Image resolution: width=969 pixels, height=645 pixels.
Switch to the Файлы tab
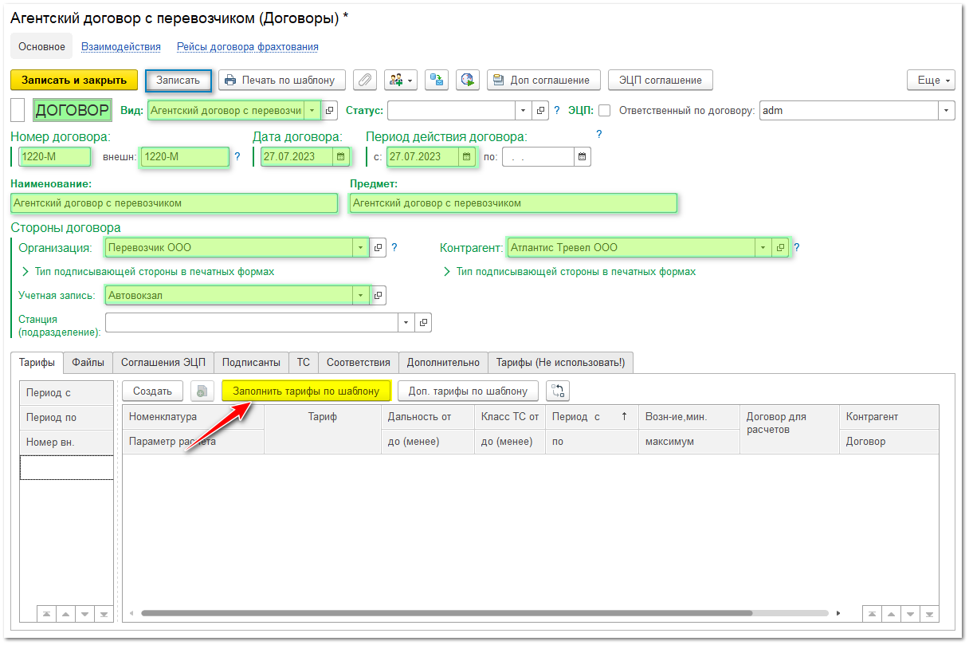[x=88, y=363]
